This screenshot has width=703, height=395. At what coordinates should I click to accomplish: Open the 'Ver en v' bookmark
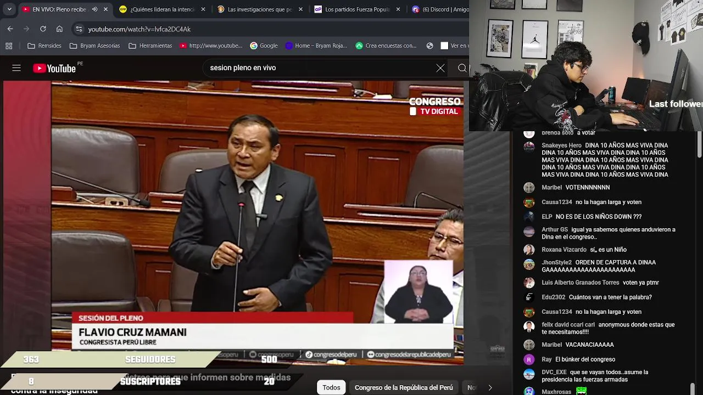[x=455, y=46]
